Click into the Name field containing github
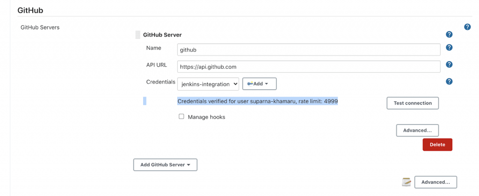Screen dimensions: 479x196 [x=309, y=49]
